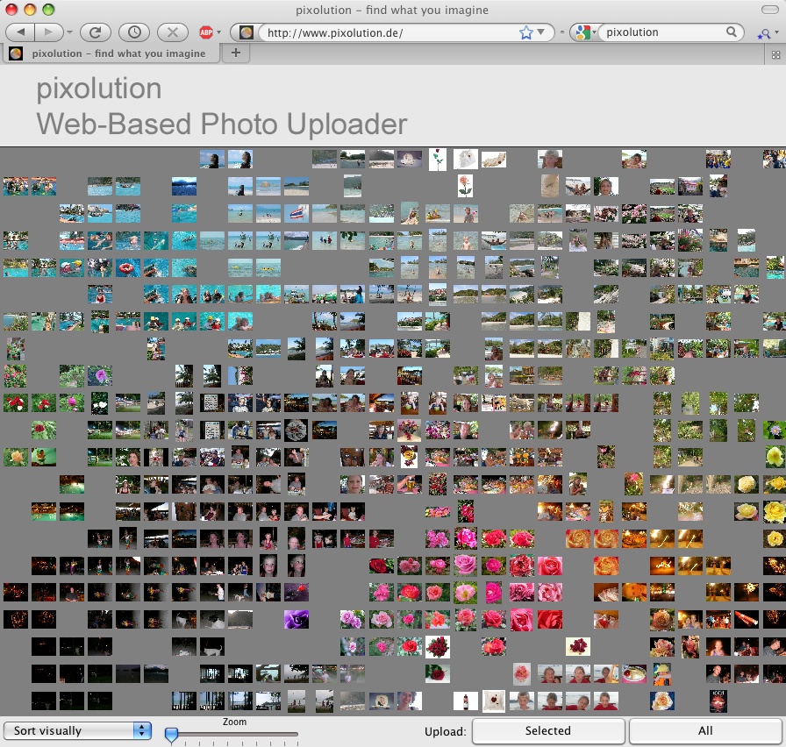Select the Thai flag photo thumbnail
Screen dimensions: 786x747
coord(297,213)
